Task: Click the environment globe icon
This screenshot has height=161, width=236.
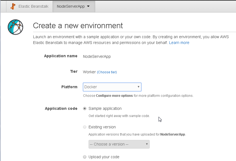Action: pos(15,27)
